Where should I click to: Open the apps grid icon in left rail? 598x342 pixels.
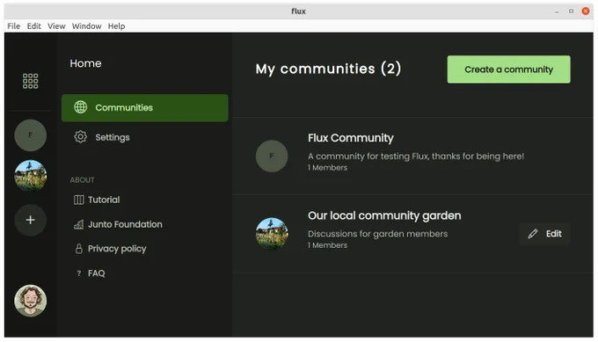point(30,81)
